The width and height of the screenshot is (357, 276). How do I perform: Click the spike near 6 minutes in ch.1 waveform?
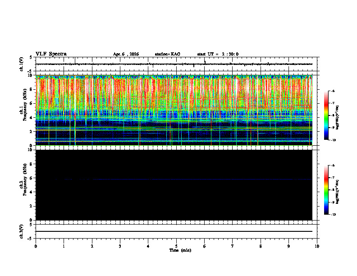click(x=205, y=62)
